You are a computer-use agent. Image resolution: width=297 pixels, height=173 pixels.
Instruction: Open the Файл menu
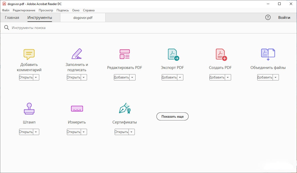tap(6, 10)
